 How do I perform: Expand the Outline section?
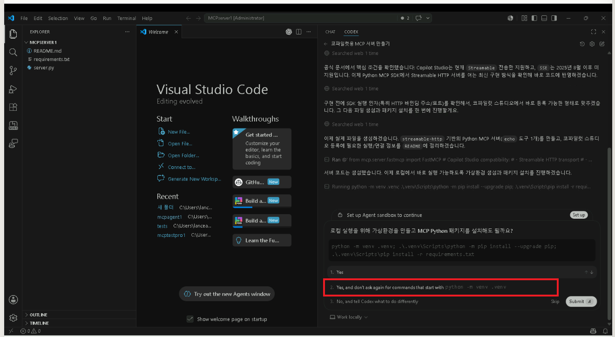click(79, 315)
